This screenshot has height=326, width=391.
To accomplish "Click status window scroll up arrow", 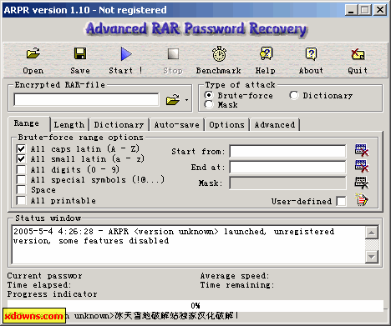I will point(372,233).
